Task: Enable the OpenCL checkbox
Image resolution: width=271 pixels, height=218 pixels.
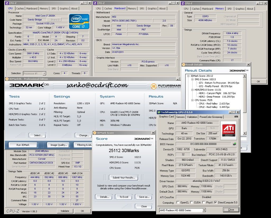Action: (178, 203)
